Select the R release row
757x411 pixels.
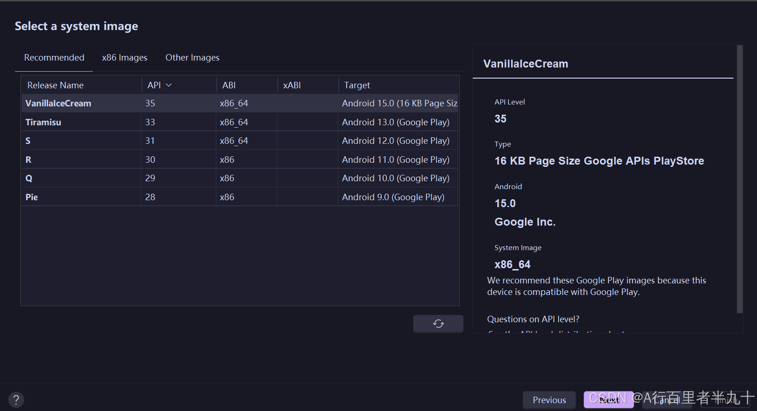click(239, 159)
